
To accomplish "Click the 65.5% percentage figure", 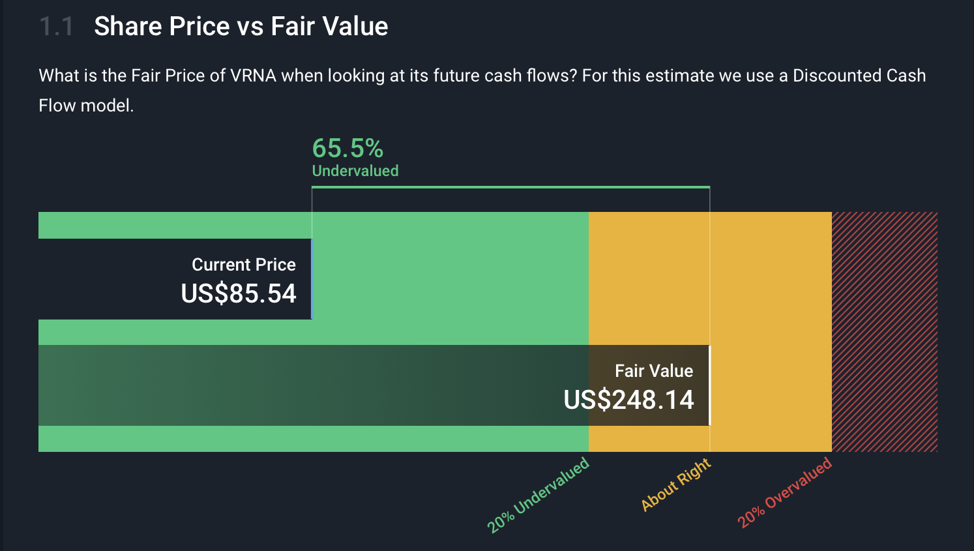I will pyautogui.click(x=347, y=148).
